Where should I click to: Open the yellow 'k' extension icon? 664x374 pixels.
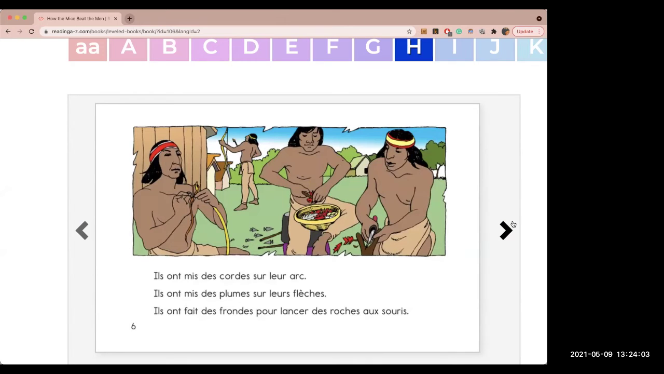click(x=435, y=32)
